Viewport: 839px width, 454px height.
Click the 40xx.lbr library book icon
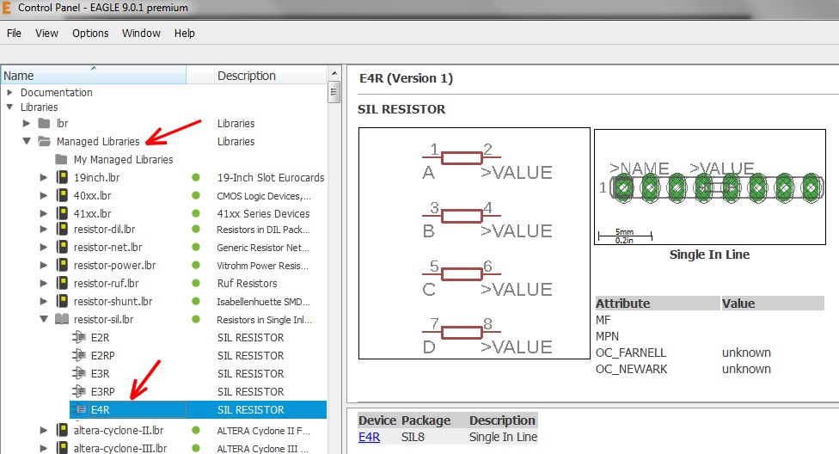coord(62,195)
